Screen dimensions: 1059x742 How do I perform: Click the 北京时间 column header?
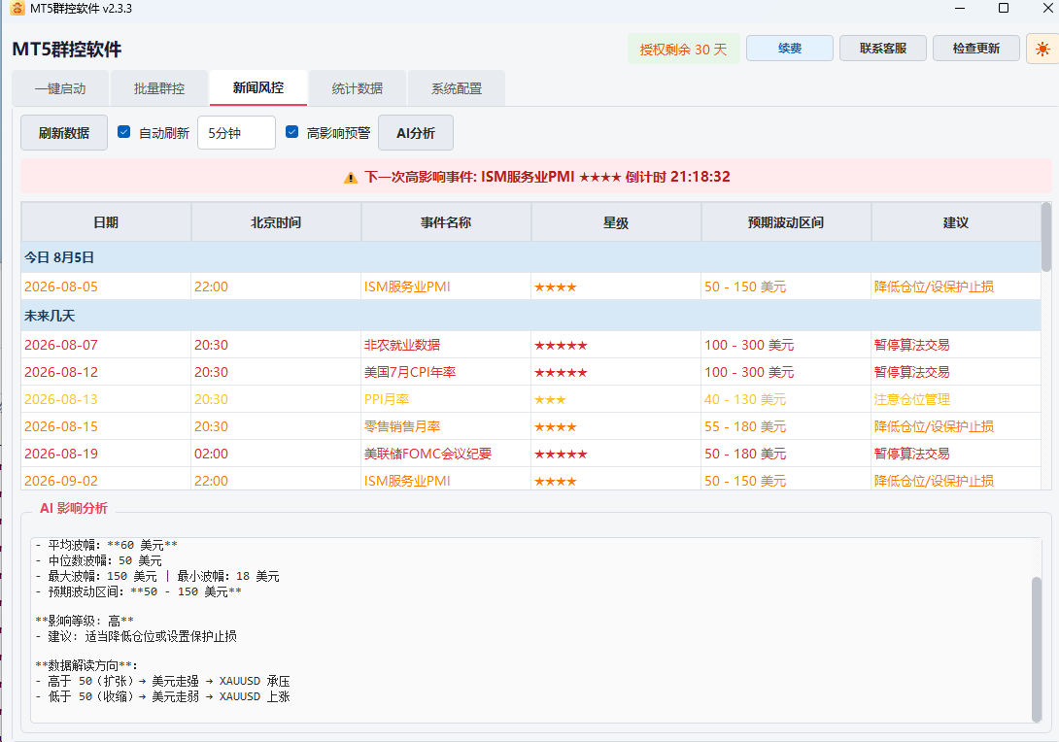(x=276, y=222)
